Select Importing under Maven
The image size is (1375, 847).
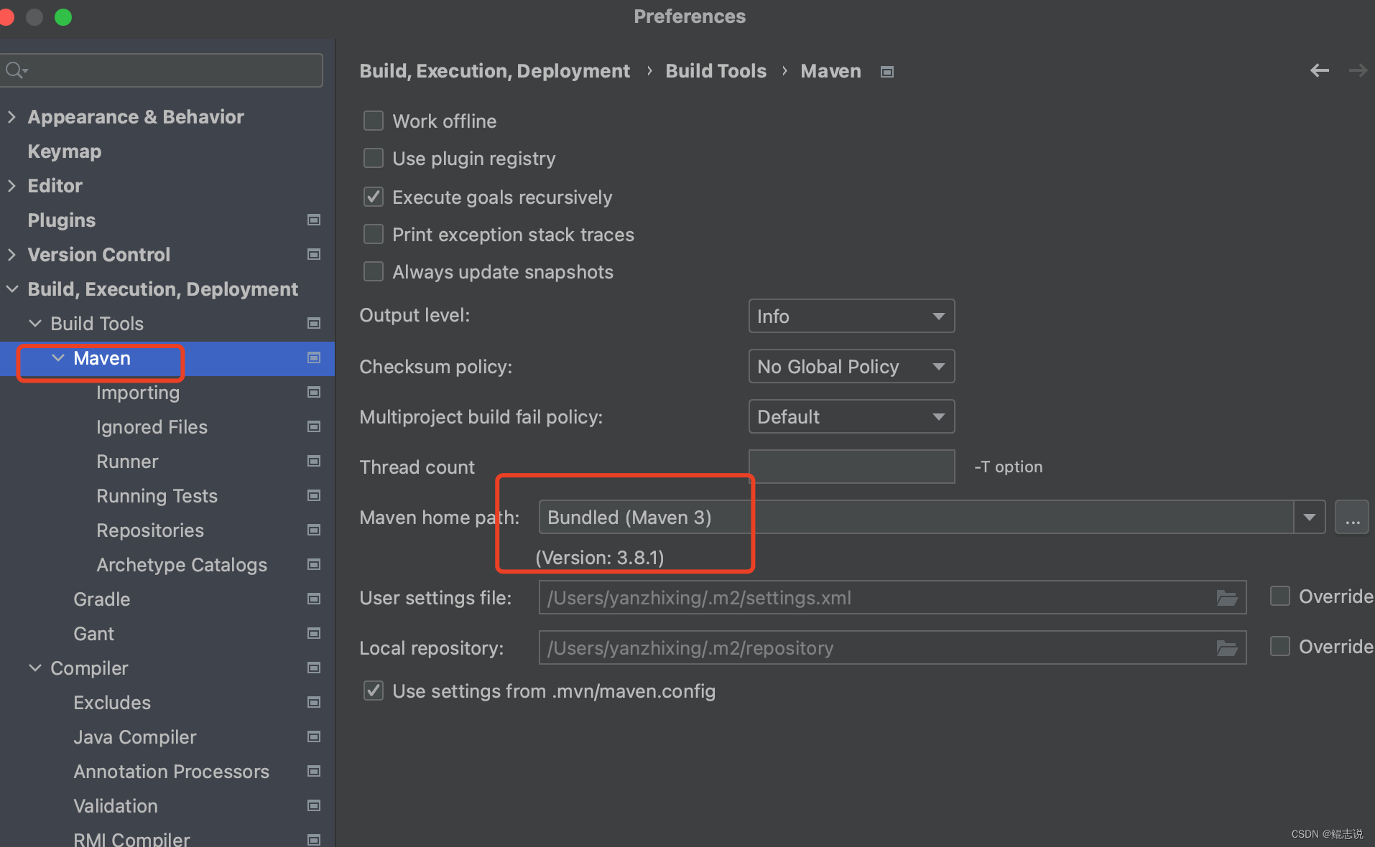point(138,393)
